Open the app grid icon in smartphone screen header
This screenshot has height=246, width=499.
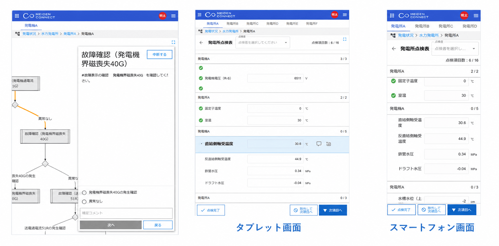(x=392, y=16)
